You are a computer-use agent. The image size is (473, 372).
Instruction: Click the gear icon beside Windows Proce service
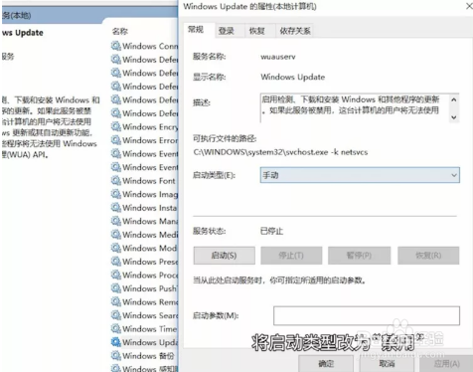116,275
